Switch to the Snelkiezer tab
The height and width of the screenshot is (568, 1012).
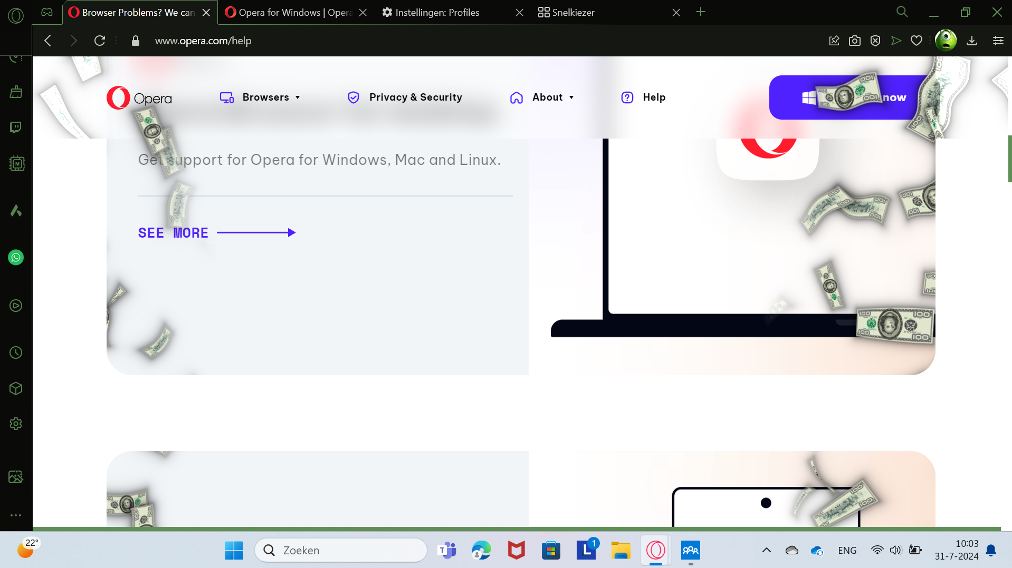tap(573, 12)
